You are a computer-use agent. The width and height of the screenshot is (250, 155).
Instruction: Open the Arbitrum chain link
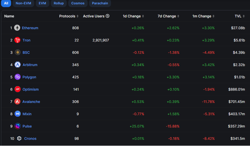30,65
